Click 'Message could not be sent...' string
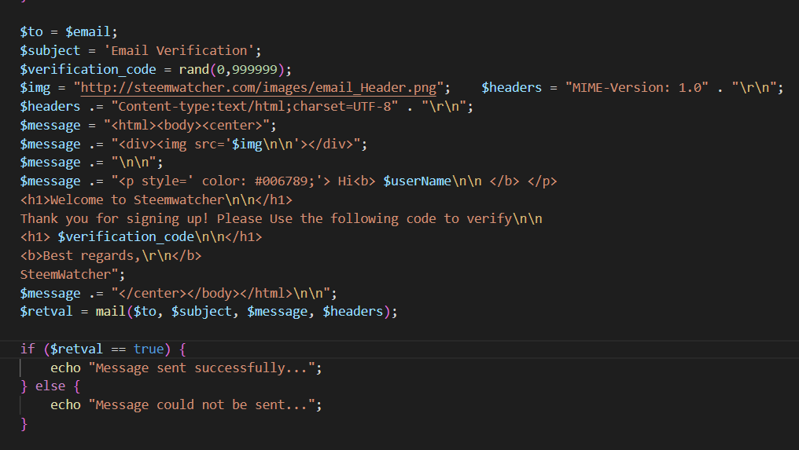The image size is (799, 450). (202, 405)
